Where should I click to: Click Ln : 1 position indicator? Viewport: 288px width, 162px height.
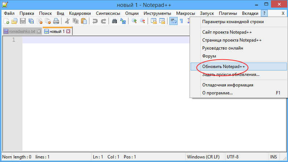click(x=98, y=157)
